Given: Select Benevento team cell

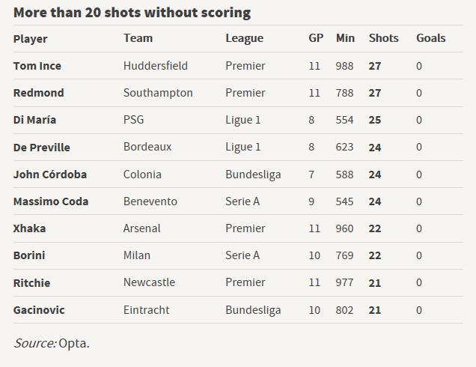Looking at the screenshot, I should tap(150, 201).
